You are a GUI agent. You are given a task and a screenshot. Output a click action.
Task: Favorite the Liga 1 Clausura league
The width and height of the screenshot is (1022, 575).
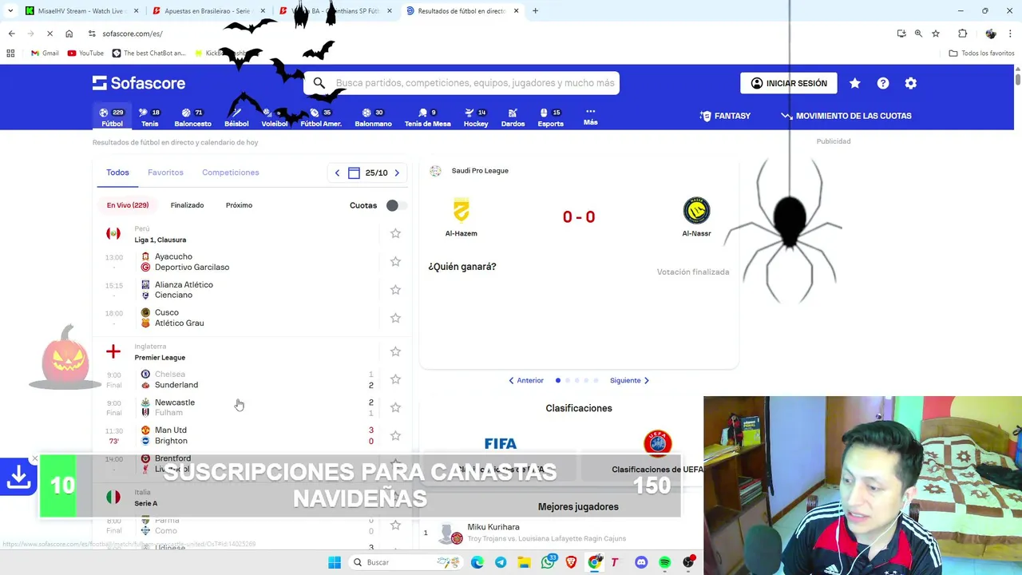click(395, 233)
